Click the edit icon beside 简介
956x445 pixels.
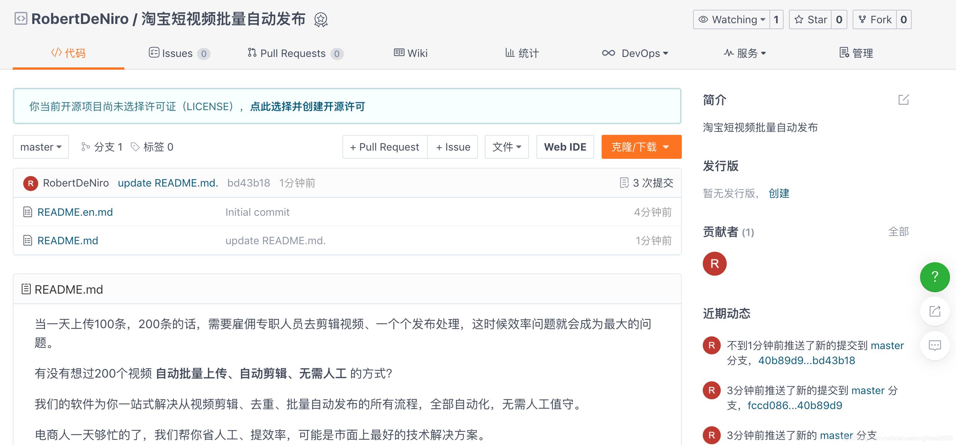[903, 100]
